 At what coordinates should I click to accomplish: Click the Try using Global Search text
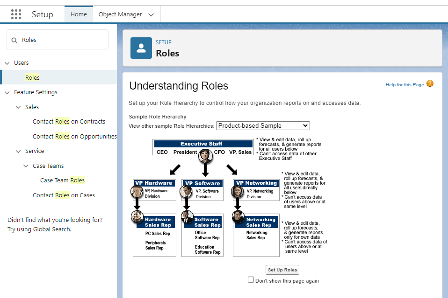click(x=39, y=229)
